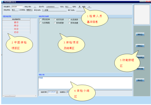Click the 退出 exit button
The height and width of the screenshot is (105, 151).
tap(140, 80)
